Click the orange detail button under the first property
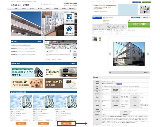The height and width of the screenshot is (127, 160). pyautogui.click(x=21, y=124)
